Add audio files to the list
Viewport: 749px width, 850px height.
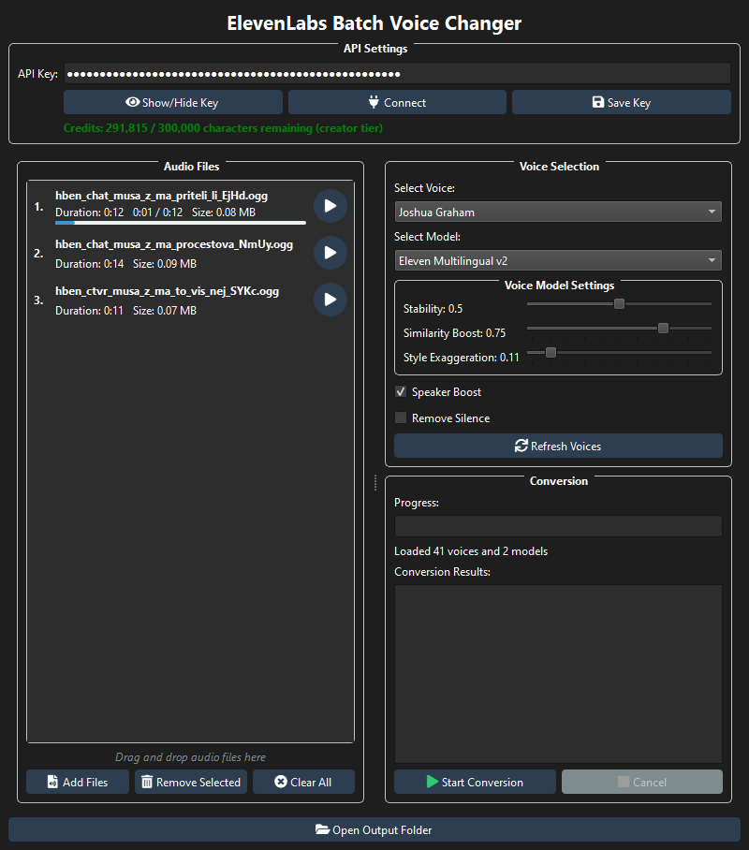click(78, 782)
